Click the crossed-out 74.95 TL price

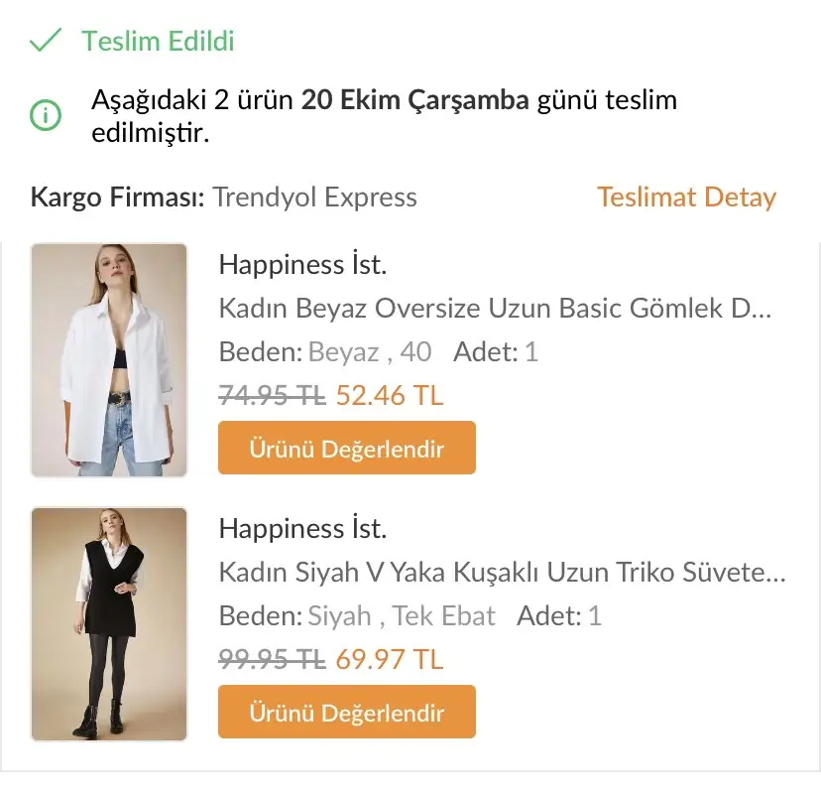[272, 396]
